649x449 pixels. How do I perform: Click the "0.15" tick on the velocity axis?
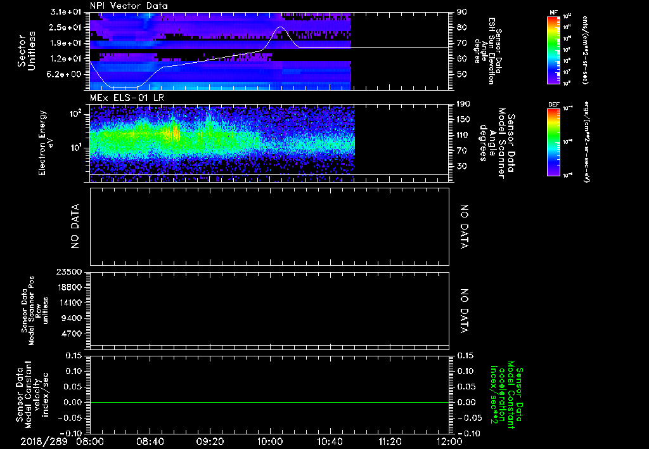pos(75,356)
